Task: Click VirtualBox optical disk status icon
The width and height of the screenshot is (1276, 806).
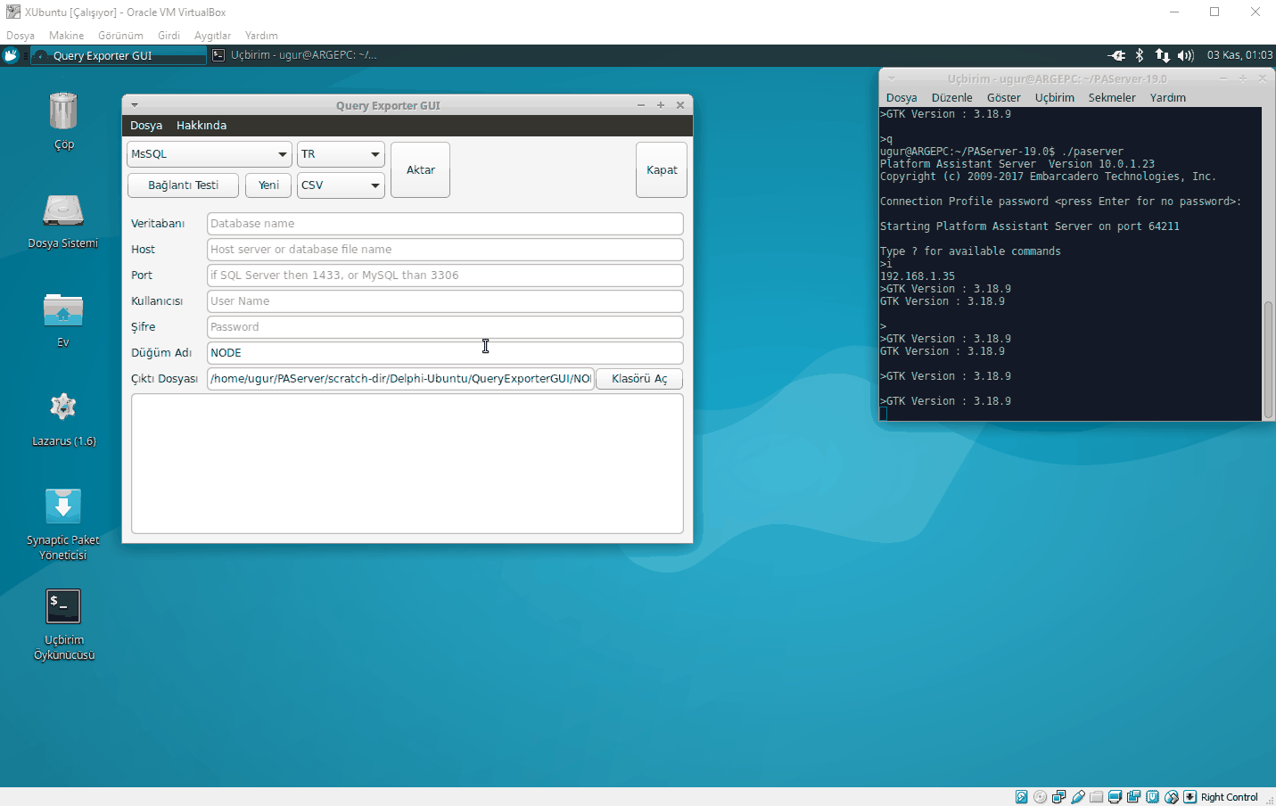Action: click(1041, 797)
